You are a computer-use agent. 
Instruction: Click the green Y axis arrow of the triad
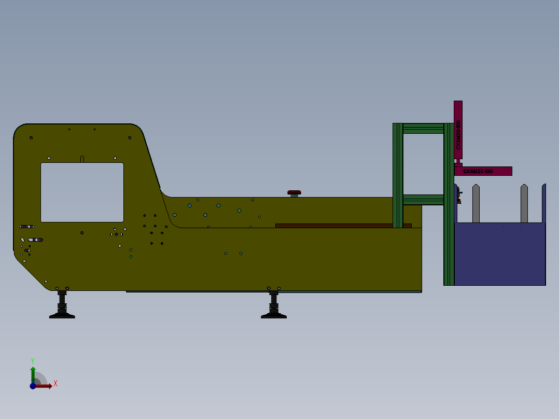(33, 374)
